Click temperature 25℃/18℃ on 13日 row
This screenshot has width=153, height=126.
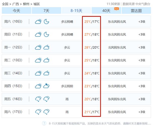tap(92, 60)
